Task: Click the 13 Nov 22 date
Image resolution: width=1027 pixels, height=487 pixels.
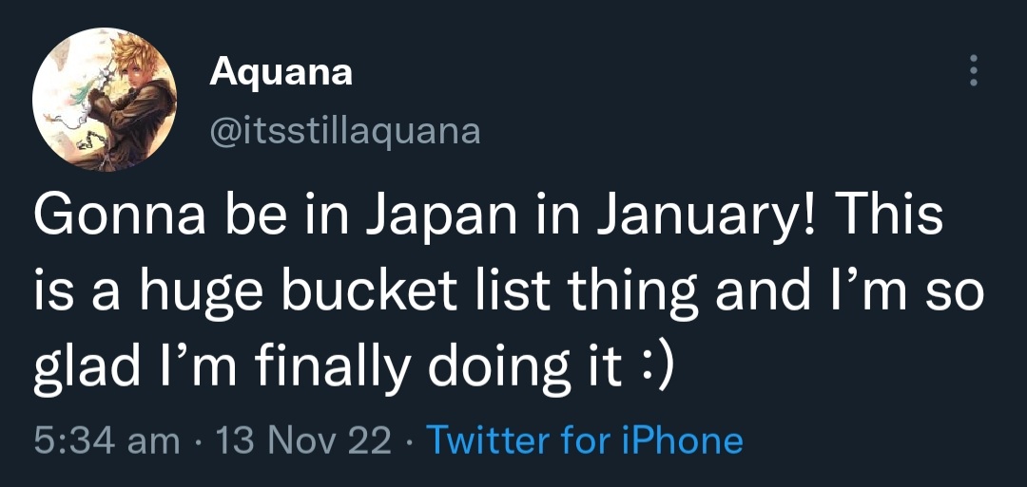Action: [302, 441]
